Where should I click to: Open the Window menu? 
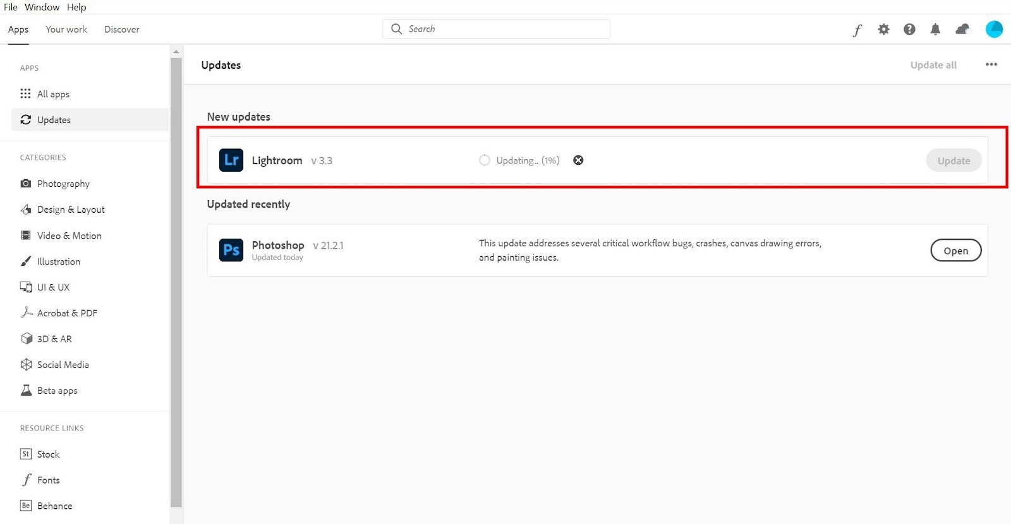pyautogui.click(x=42, y=7)
